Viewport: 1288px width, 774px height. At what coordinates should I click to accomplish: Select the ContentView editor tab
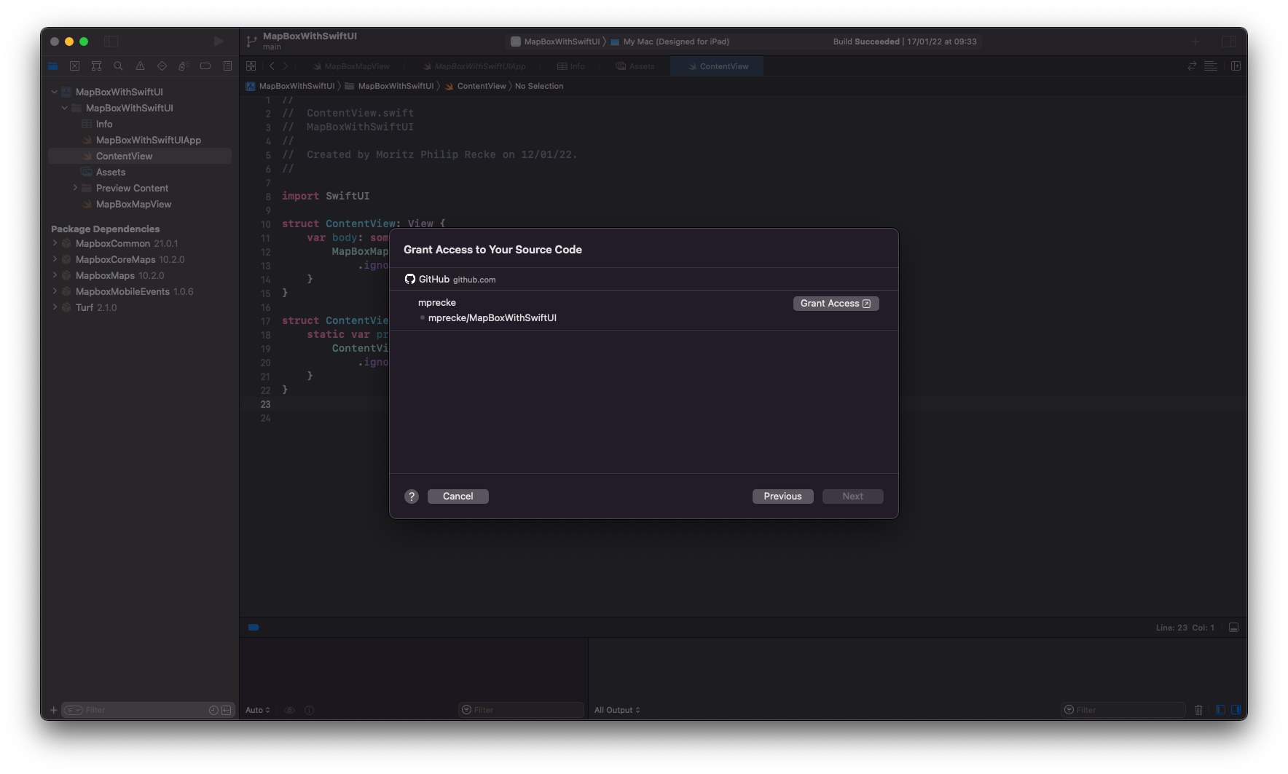[718, 66]
